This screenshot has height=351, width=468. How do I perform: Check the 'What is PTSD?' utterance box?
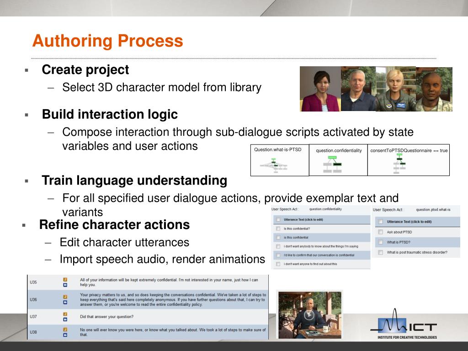(x=381, y=242)
